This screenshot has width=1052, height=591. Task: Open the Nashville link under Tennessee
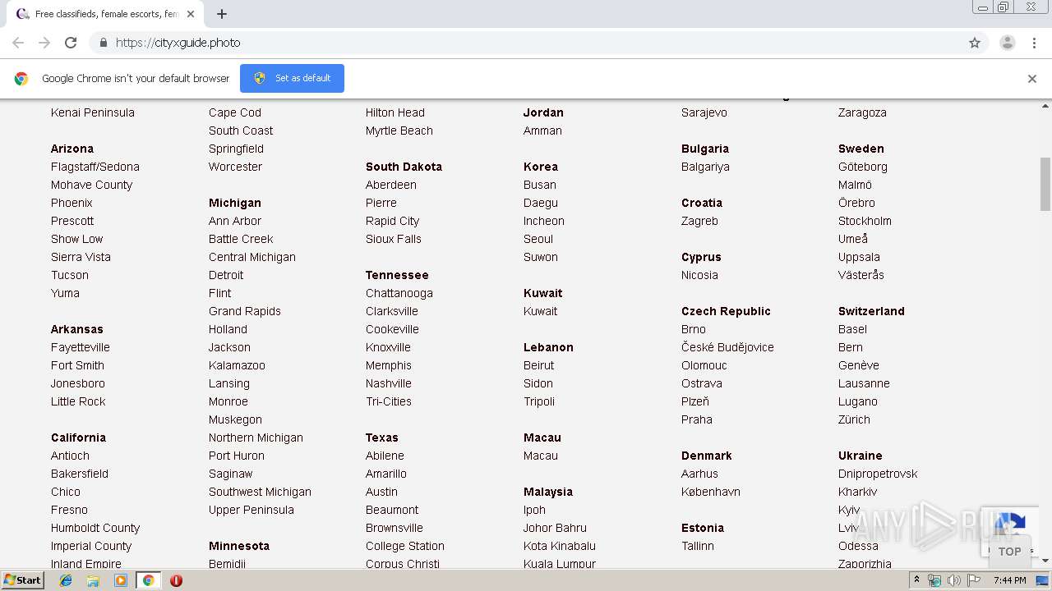389,383
